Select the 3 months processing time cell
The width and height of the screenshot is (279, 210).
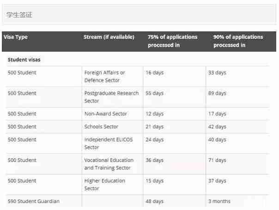click(219, 201)
